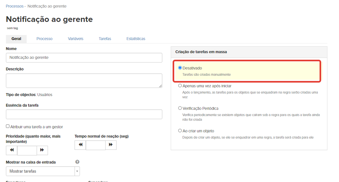
Task: Click the priority number input box
Action: click(x=27, y=150)
